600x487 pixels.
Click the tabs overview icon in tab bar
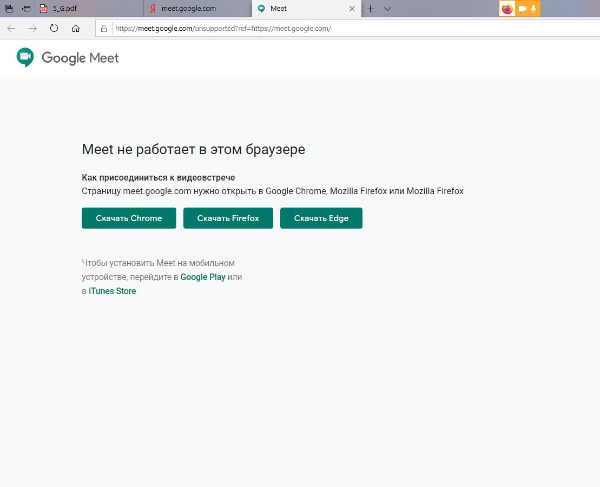point(9,9)
